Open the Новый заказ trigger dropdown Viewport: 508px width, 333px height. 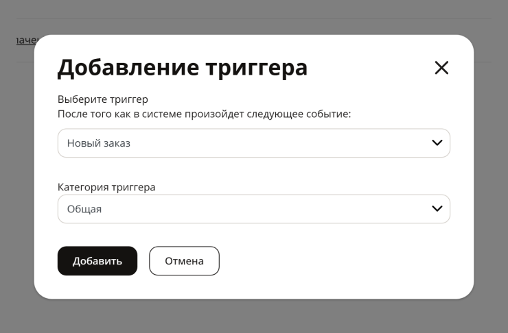pyautogui.click(x=254, y=143)
